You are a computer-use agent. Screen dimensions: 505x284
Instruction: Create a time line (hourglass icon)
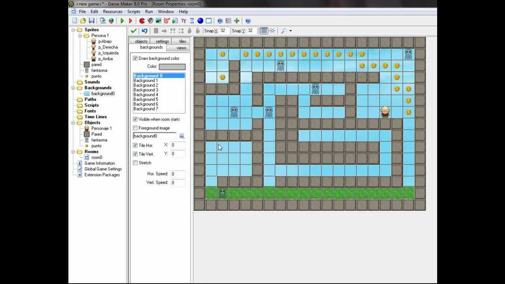pos(192,21)
